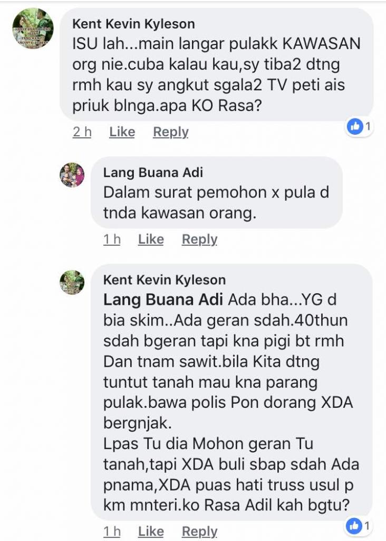Click the like reaction icon on last comment
386x541 pixels.
pyautogui.click(x=354, y=526)
